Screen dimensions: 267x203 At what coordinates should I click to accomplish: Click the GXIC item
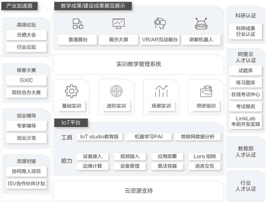[26, 80]
